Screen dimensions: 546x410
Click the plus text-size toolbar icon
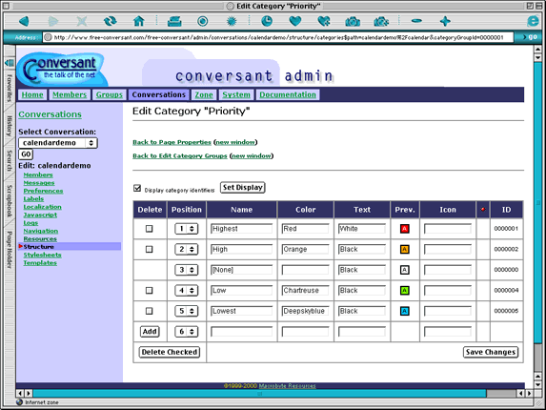tap(445, 22)
